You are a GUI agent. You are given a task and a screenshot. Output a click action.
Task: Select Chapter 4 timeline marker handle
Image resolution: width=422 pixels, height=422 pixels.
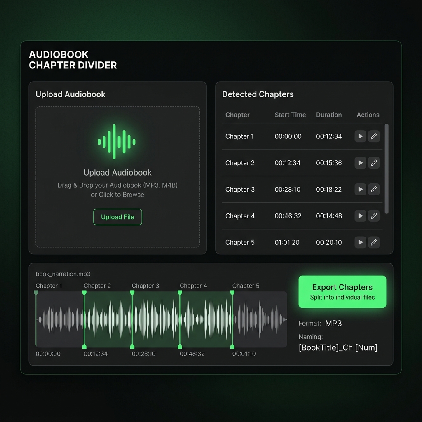click(x=180, y=292)
